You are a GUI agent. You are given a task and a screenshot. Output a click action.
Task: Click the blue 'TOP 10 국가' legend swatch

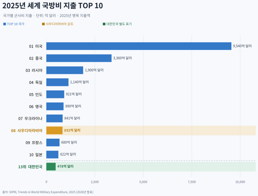click(4, 24)
